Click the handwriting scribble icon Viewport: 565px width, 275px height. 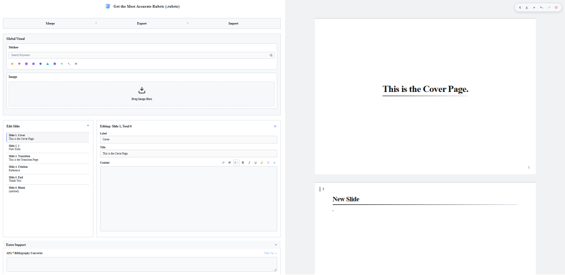pos(229,162)
